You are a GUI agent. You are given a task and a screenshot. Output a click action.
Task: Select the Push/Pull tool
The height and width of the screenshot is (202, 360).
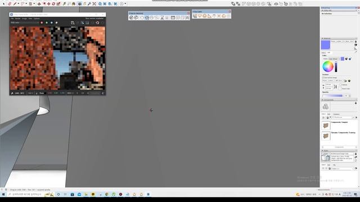point(39,4)
